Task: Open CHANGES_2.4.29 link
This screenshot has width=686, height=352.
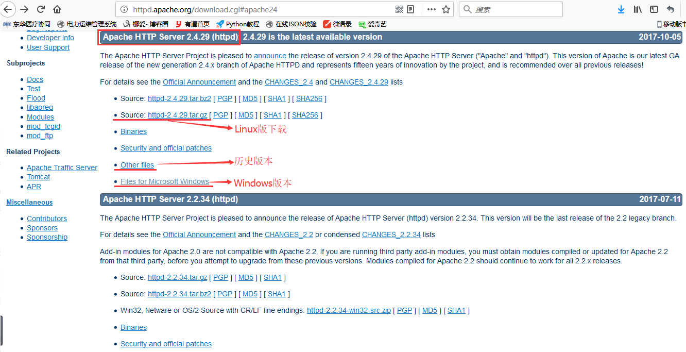Action: point(359,82)
